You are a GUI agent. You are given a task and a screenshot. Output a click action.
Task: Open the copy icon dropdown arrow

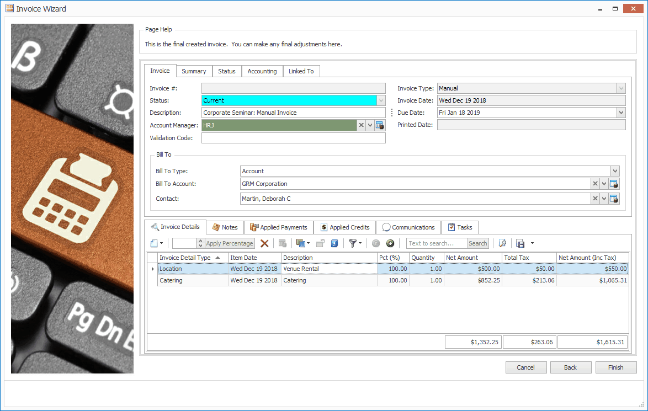pos(308,243)
